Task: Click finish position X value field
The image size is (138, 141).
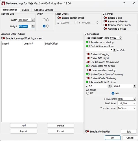Action: [x=98, y=86]
